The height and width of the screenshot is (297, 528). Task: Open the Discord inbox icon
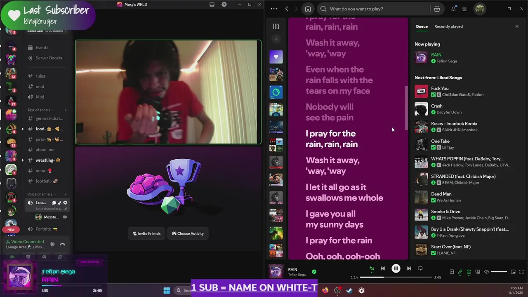tap(212, 5)
